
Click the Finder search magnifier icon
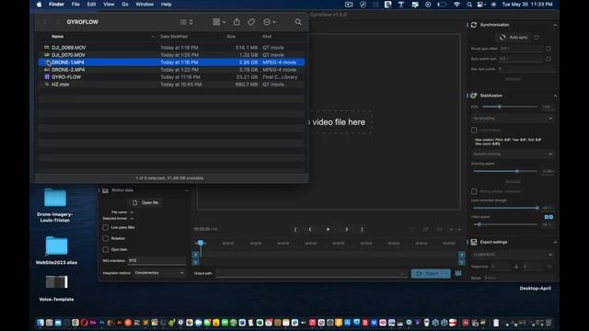tap(298, 22)
